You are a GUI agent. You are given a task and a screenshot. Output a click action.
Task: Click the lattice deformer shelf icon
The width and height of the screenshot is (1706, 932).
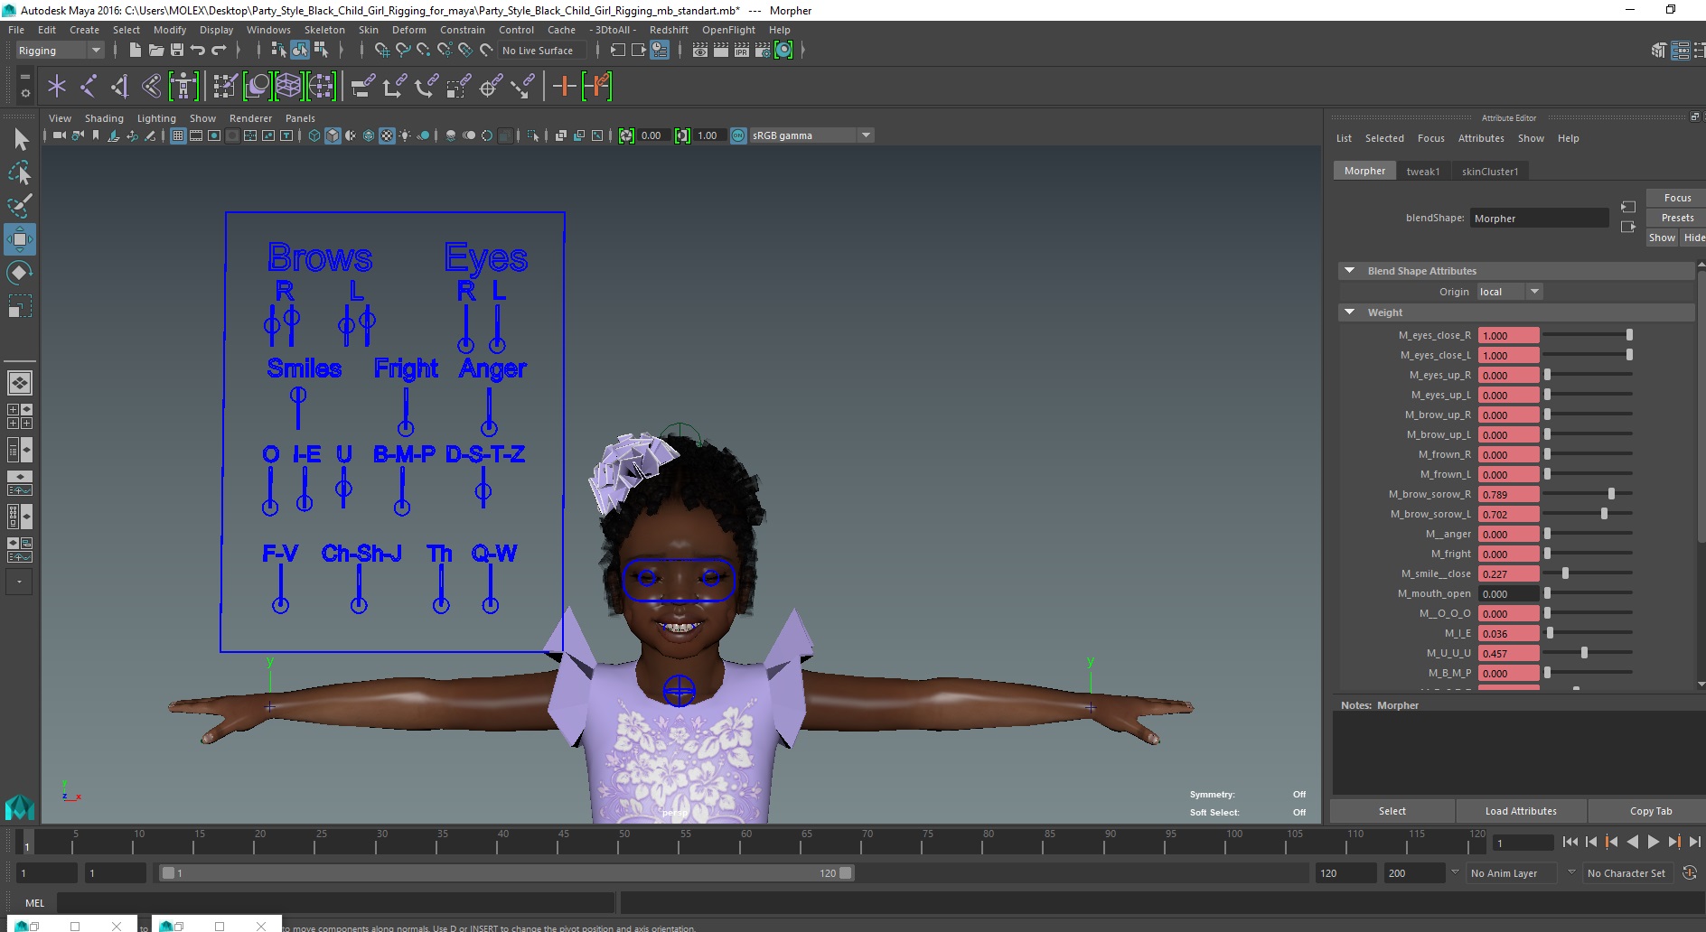pos(288,87)
